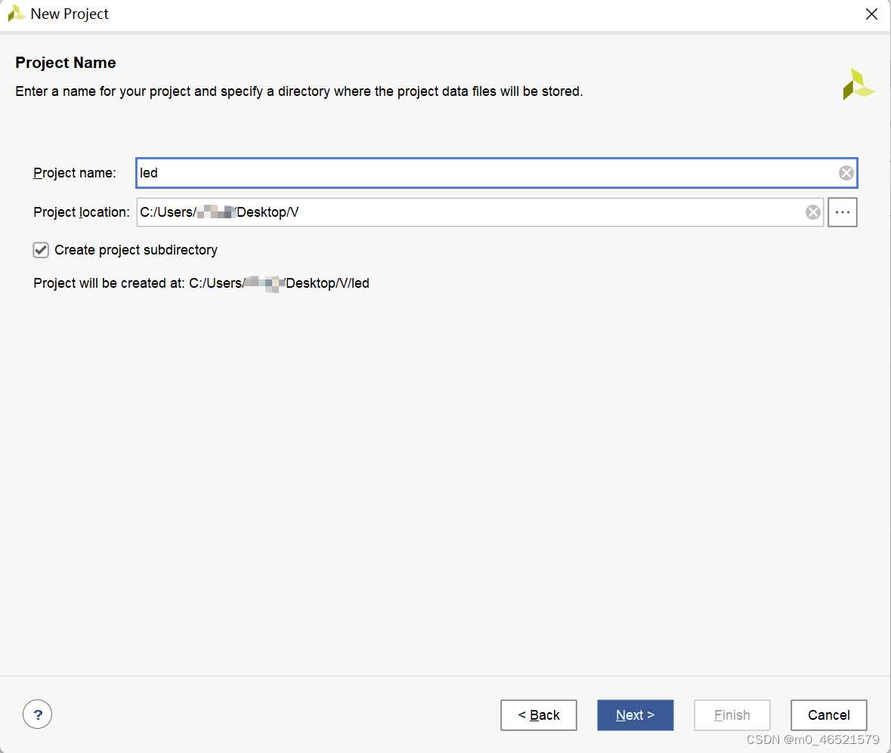Viewport: 891px width, 753px height.
Task: Click the "Create project subdirectory" label text
Action: [136, 250]
